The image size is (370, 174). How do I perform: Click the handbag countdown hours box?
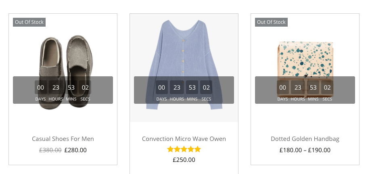pos(298,88)
